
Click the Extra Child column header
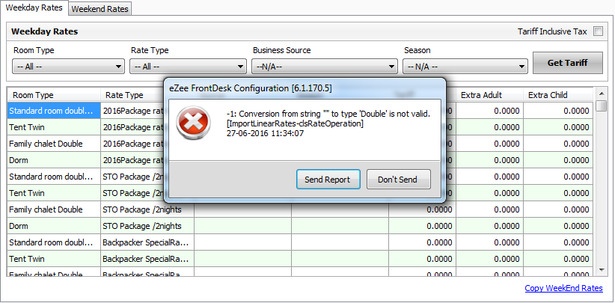558,95
